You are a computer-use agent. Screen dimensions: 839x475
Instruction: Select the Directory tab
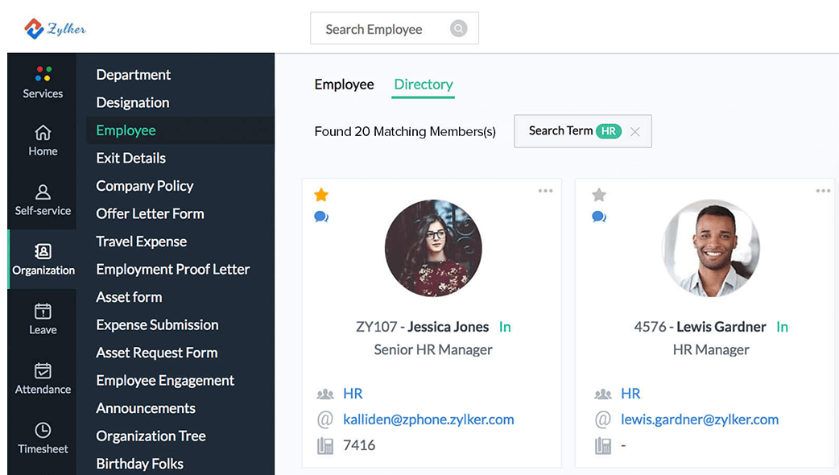point(423,85)
